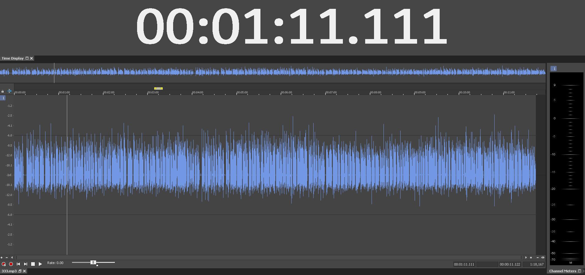Open the Time Display panel tab
This screenshot has height=275, width=585.
coord(13,58)
